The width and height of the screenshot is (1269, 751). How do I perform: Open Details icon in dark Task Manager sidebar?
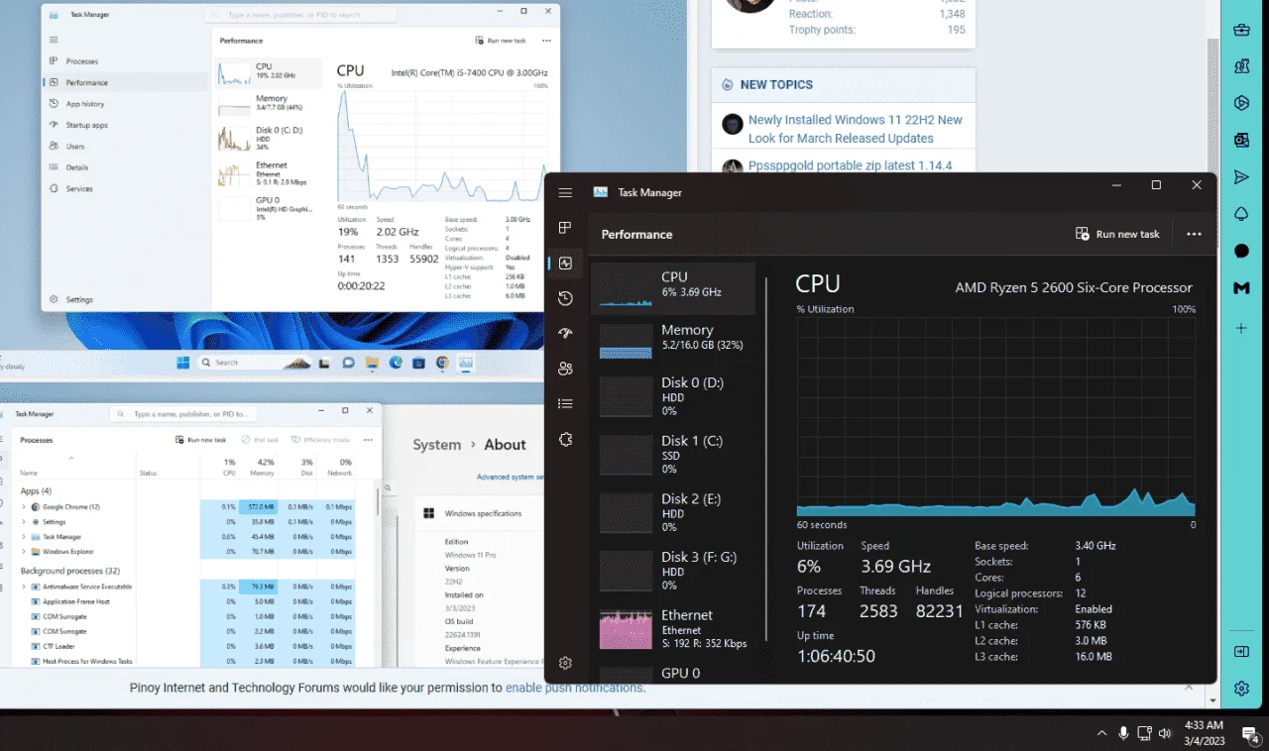(565, 403)
